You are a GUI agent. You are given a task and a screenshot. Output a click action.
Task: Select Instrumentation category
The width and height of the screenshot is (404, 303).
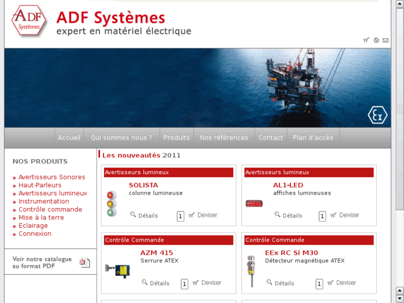(44, 201)
